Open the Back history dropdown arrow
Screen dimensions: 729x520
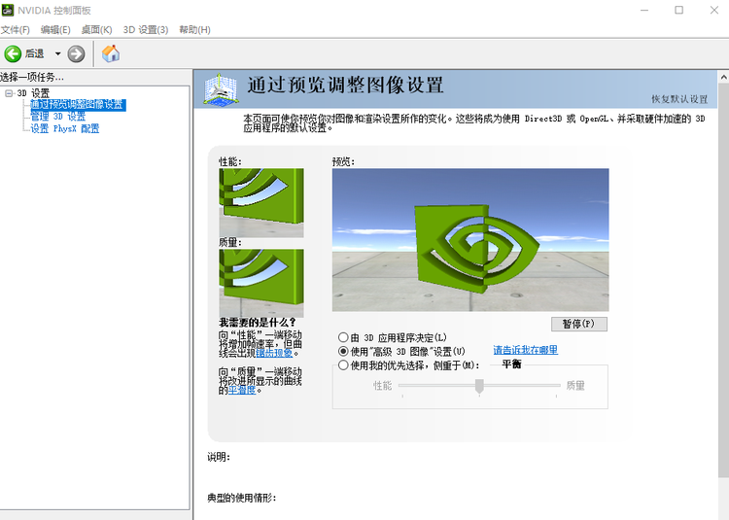[x=57, y=53]
